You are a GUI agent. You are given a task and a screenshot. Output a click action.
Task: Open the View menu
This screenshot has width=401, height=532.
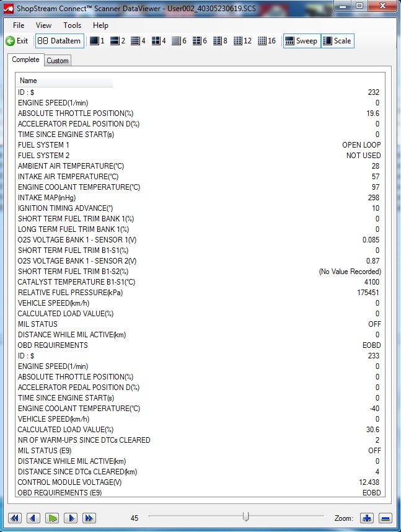tap(44, 25)
